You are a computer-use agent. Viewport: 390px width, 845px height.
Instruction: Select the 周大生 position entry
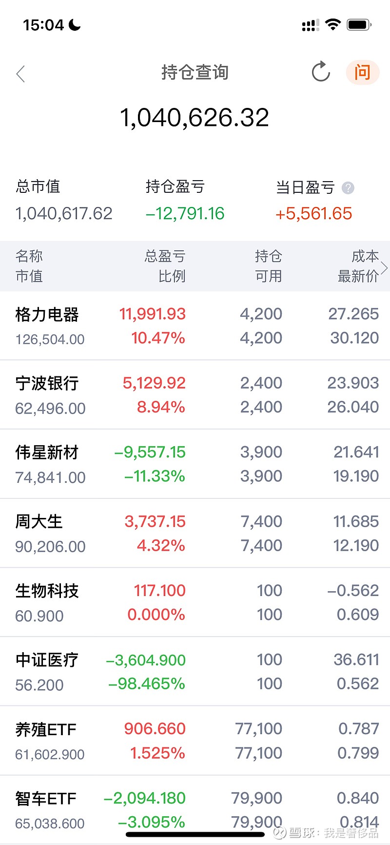coord(195,534)
